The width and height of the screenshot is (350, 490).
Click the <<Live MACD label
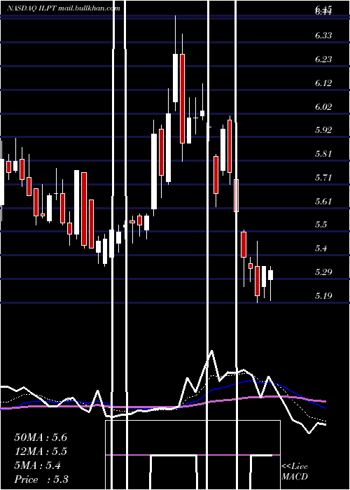click(295, 472)
